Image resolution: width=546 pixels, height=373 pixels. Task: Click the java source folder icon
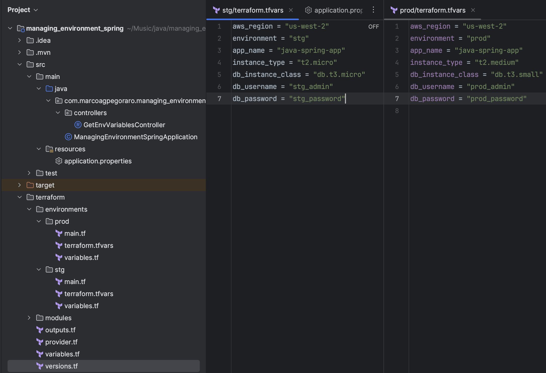coord(49,88)
